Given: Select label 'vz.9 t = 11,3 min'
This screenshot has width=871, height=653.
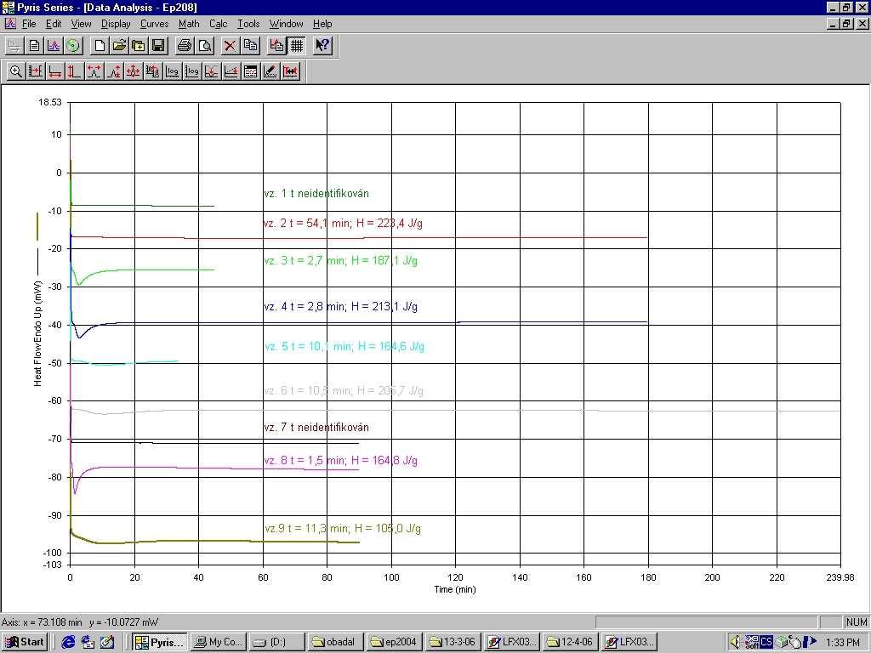Looking at the screenshot, I should (x=306, y=528).
